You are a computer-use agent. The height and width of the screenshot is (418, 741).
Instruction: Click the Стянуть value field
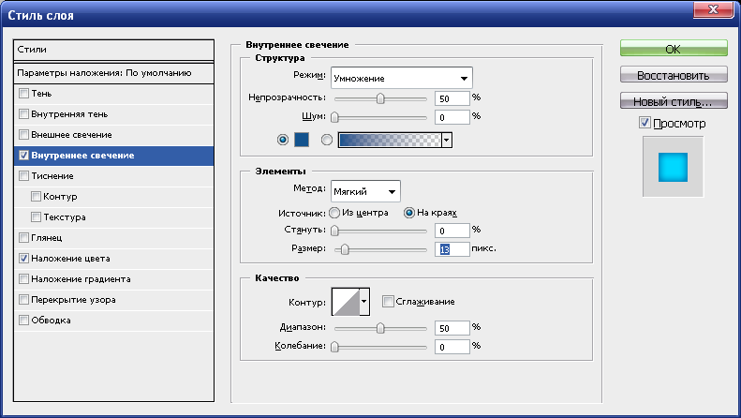click(452, 231)
